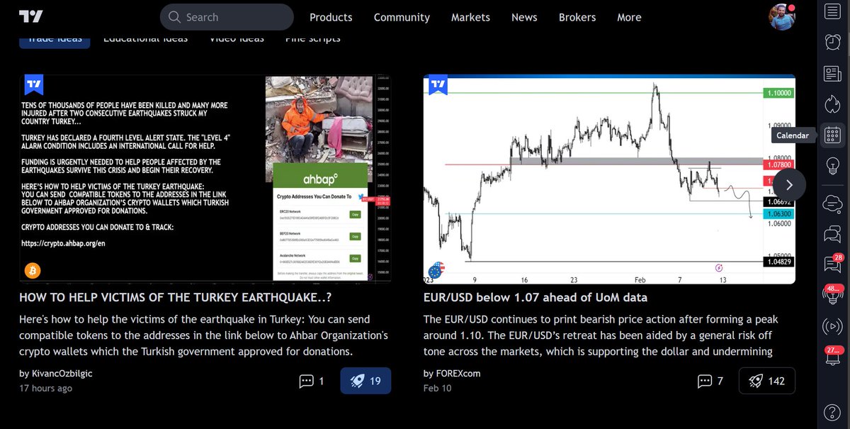This screenshot has width=850, height=429.
Task: Select the Educational ideas tab
Action: 145,38
